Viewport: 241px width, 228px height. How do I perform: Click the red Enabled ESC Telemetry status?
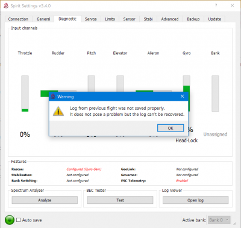pyautogui.click(x=182, y=181)
